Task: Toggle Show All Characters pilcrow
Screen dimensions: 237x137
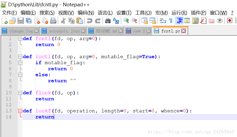Action: [171, 21]
